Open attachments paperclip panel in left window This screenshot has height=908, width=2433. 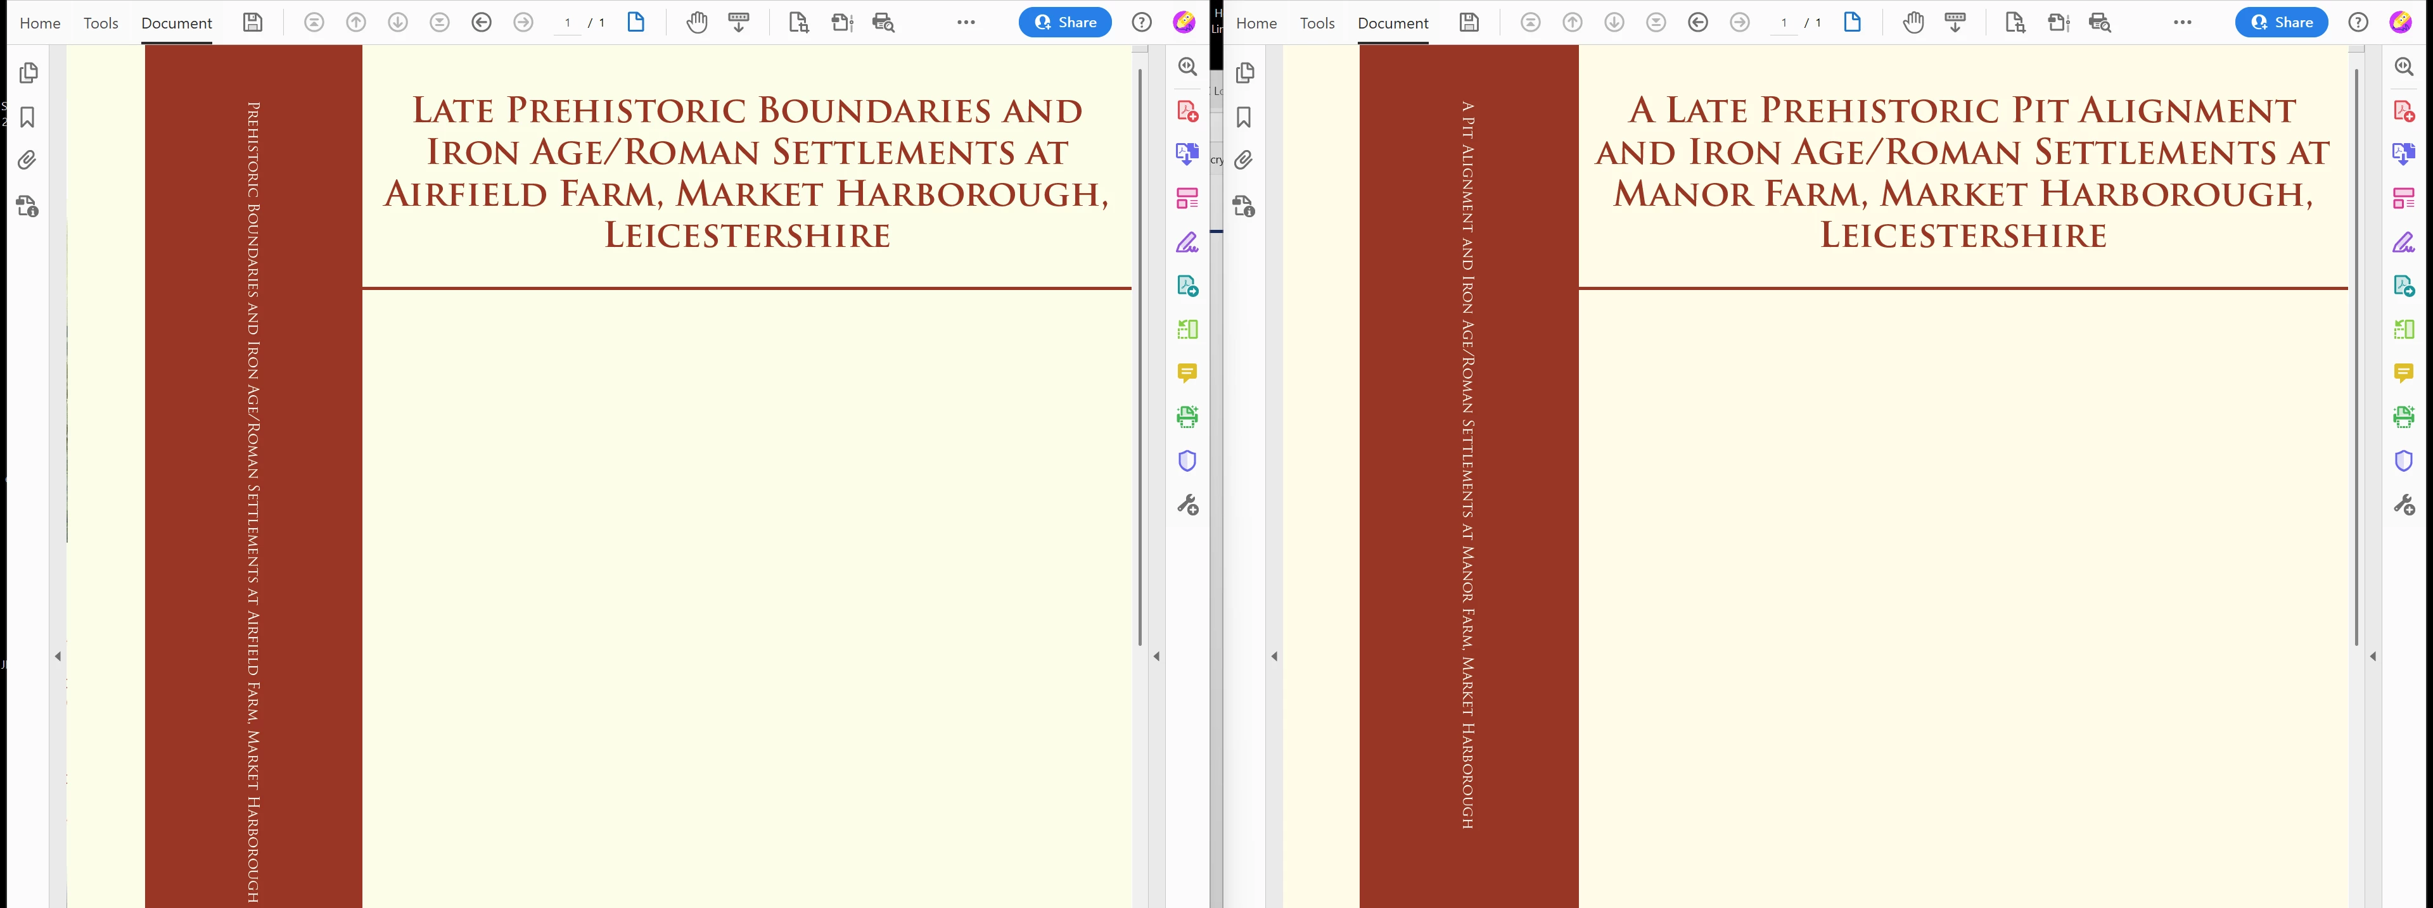29,160
